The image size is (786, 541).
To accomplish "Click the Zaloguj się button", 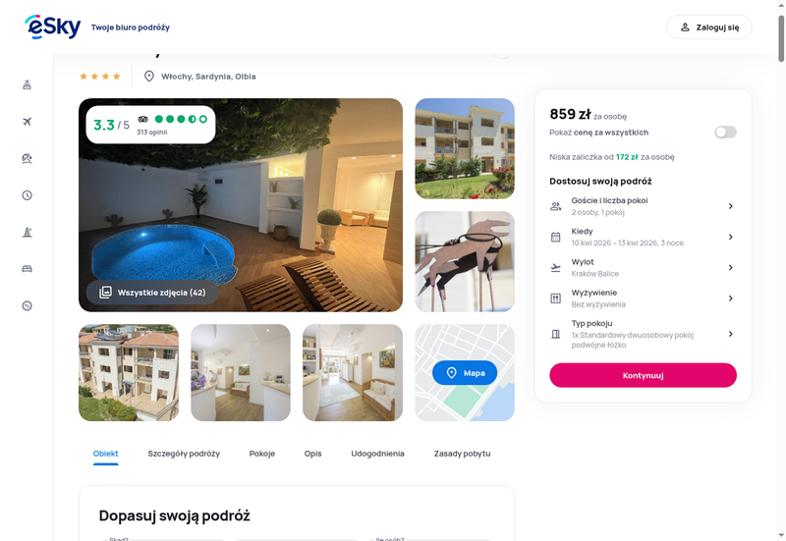I will [708, 27].
